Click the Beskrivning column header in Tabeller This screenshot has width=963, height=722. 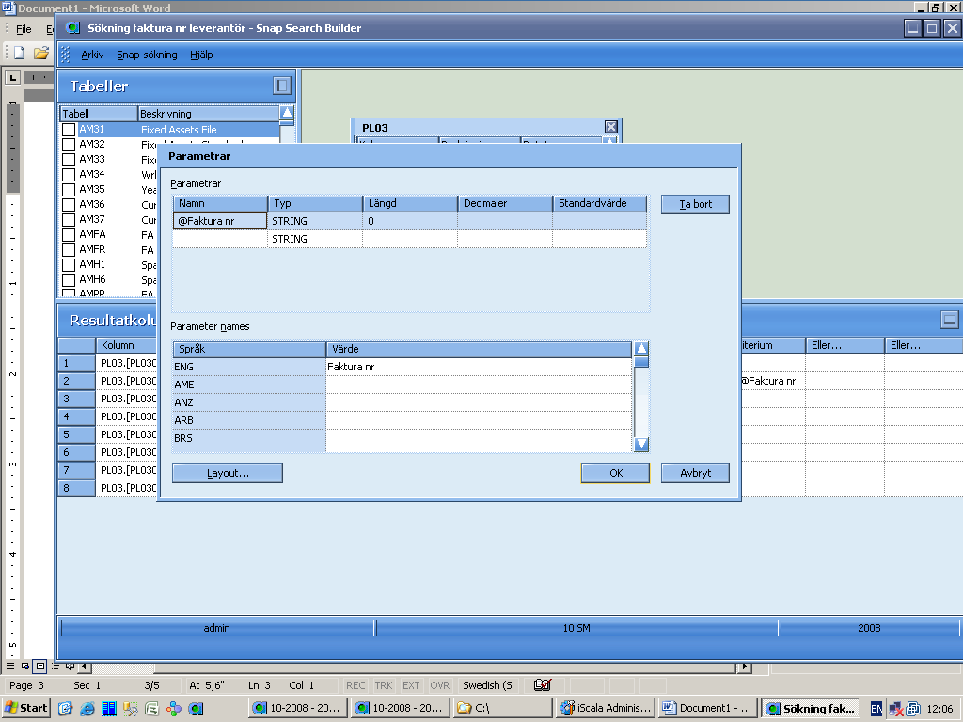209,114
